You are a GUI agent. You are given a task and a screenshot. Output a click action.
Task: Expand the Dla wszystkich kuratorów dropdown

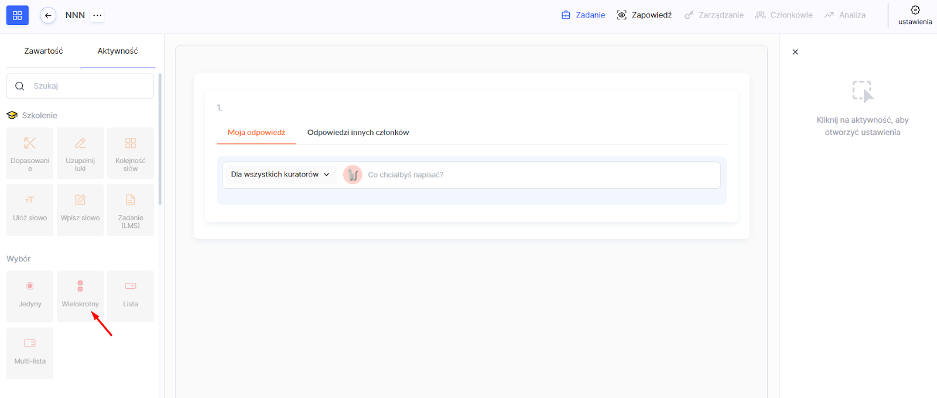coord(280,174)
